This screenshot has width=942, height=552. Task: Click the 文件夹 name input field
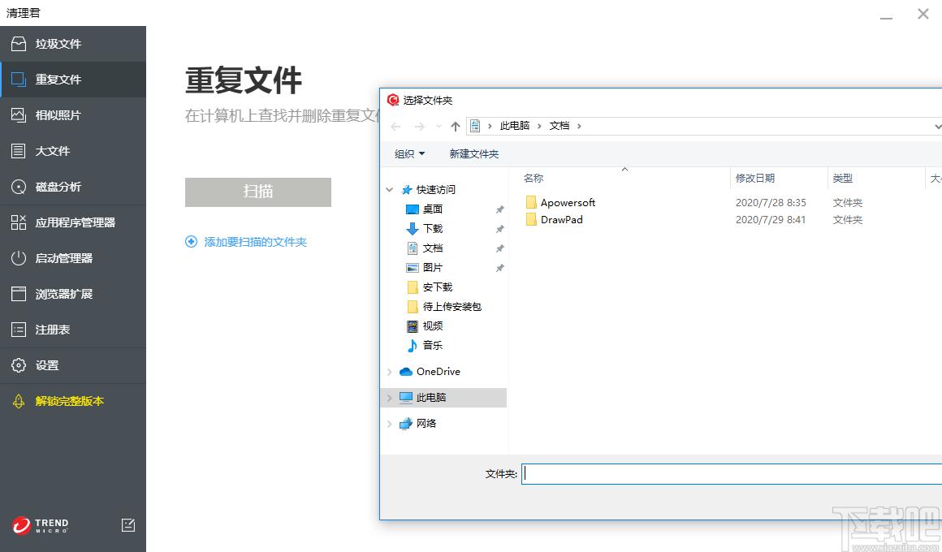click(731, 473)
